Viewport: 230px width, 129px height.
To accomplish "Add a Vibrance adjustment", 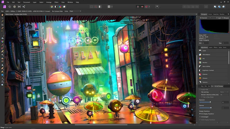I will [205, 78].
